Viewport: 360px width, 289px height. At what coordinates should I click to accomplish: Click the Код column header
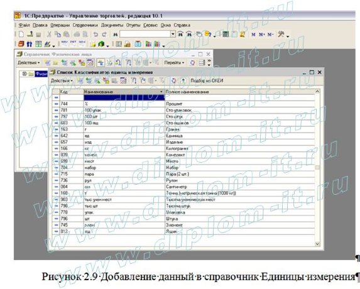tap(72, 92)
